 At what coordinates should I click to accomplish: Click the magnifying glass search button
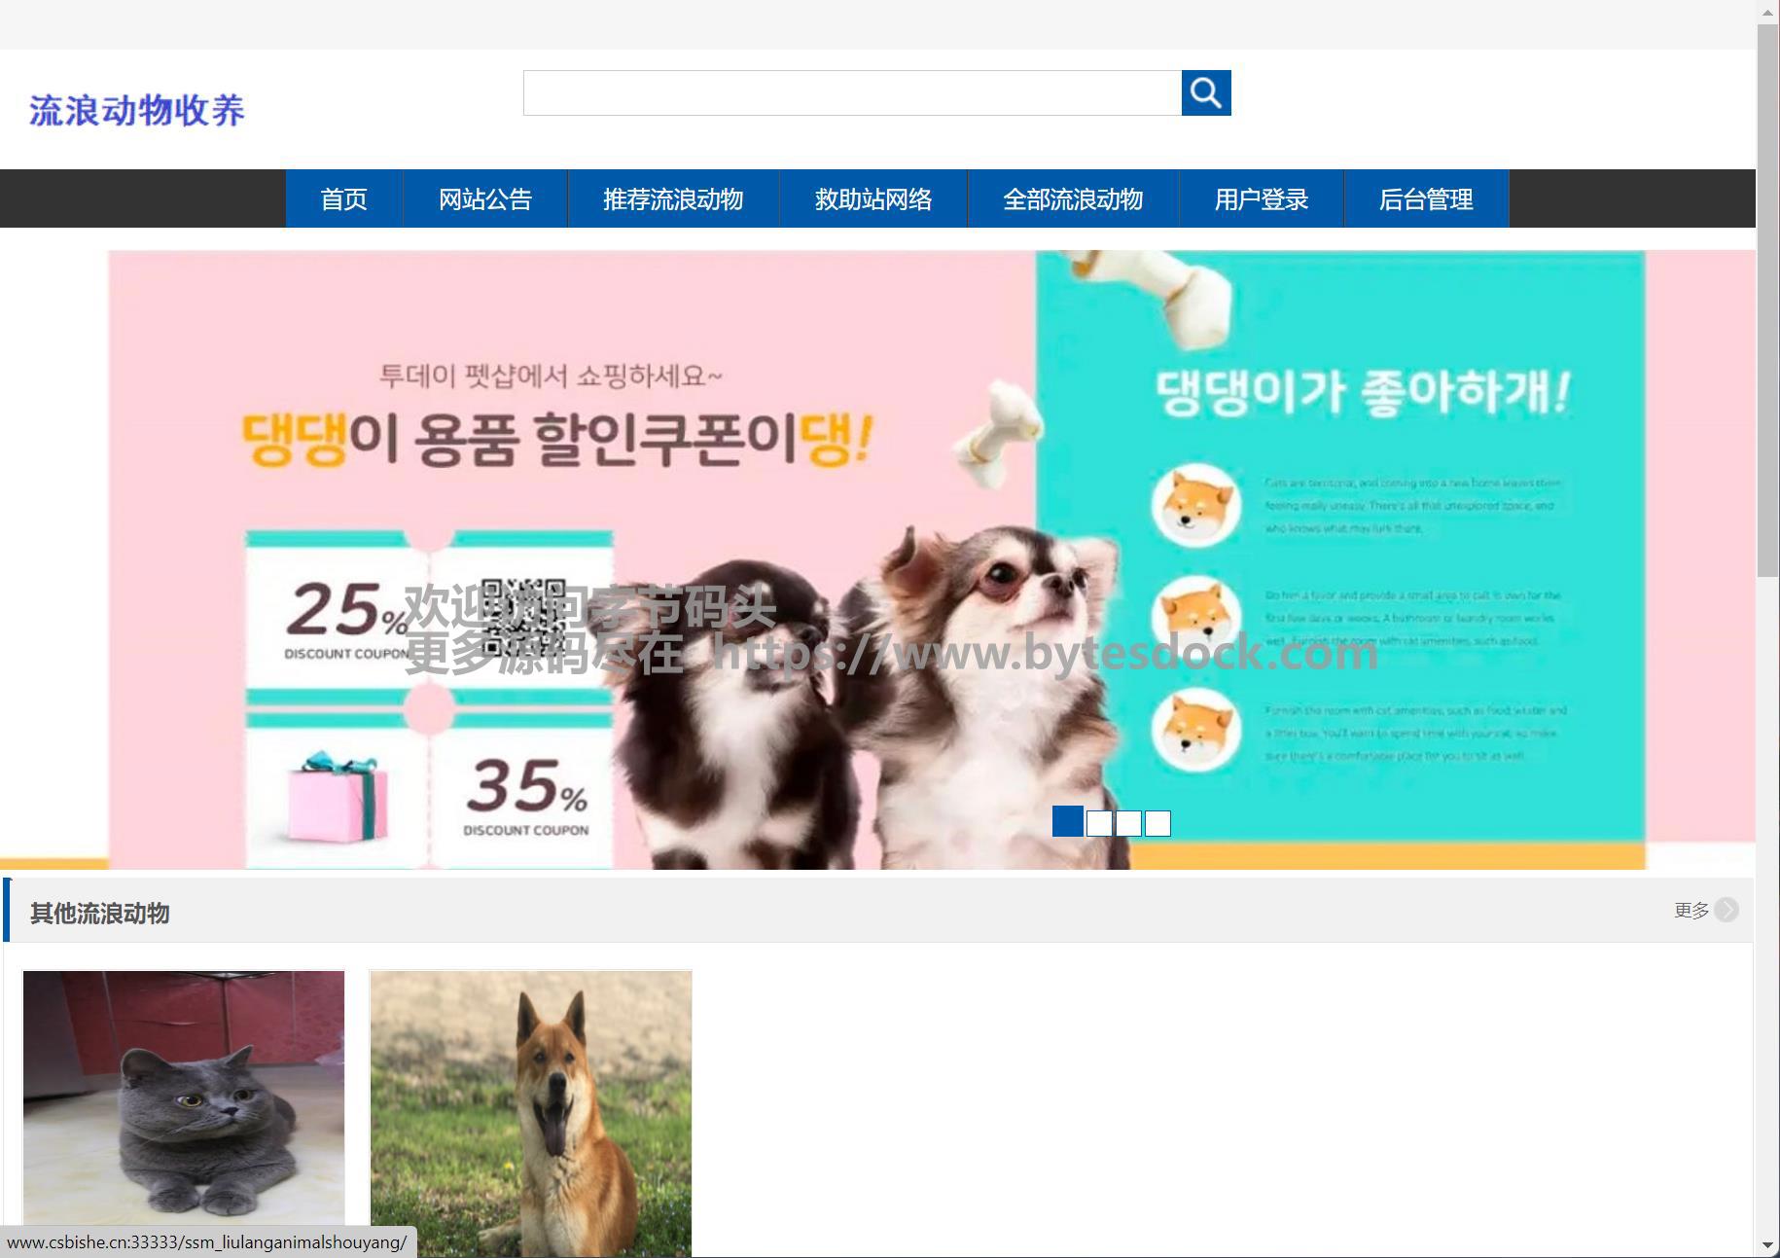(x=1205, y=92)
